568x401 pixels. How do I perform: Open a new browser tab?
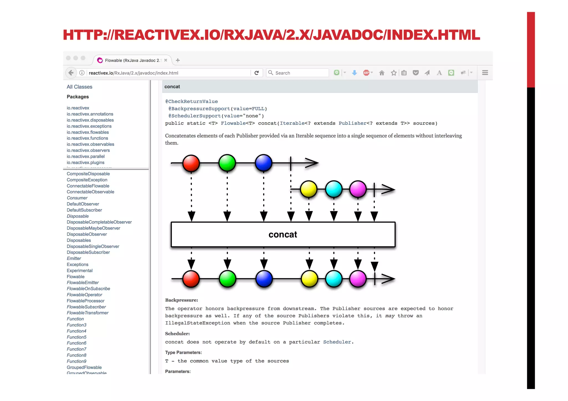(178, 60)
